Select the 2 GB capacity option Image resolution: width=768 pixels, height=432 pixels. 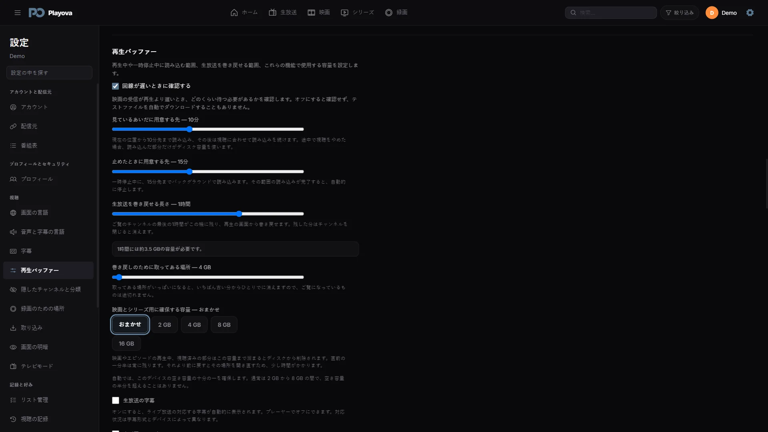(x=164, y=325)
